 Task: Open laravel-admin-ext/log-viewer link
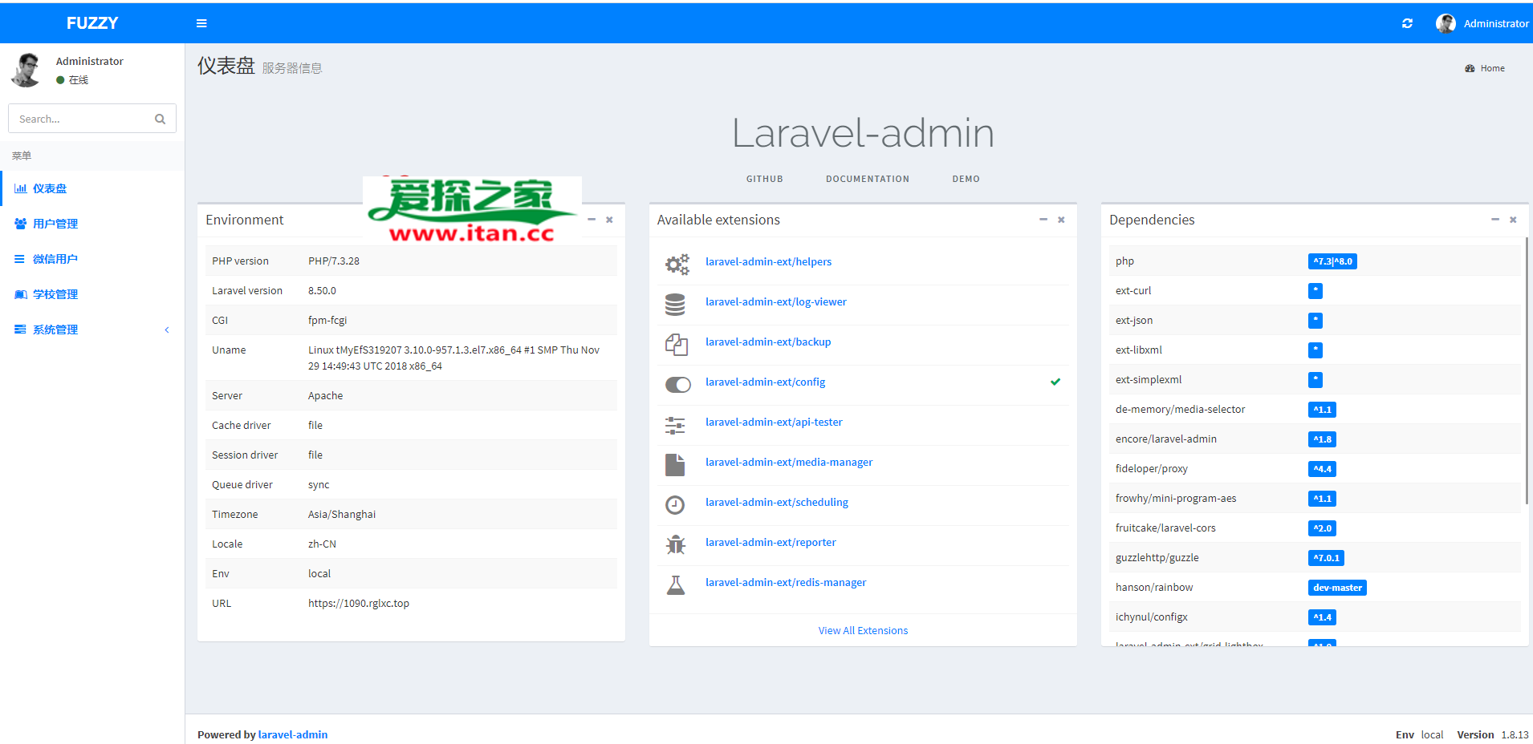tap(776, 301)
